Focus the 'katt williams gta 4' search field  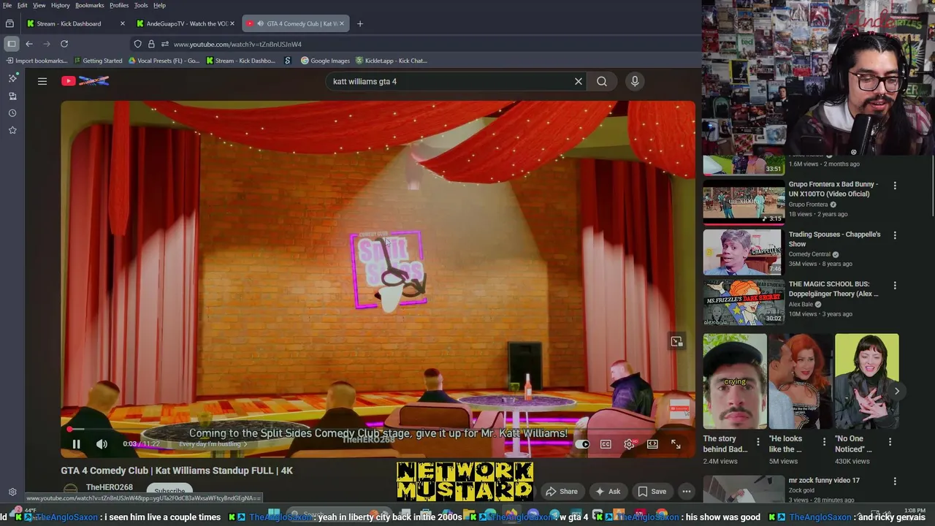pyautogui.click(x=449, y=81)
